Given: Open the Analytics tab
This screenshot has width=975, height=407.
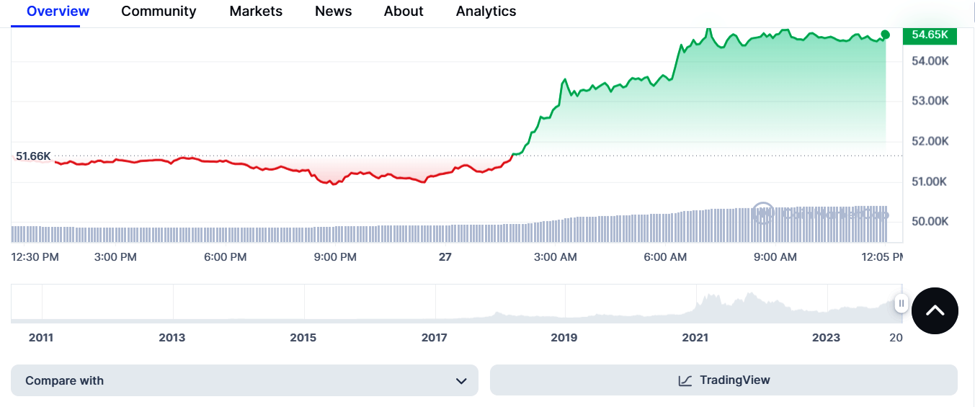Looking at the screenshot, I should [x=486, y=12].
